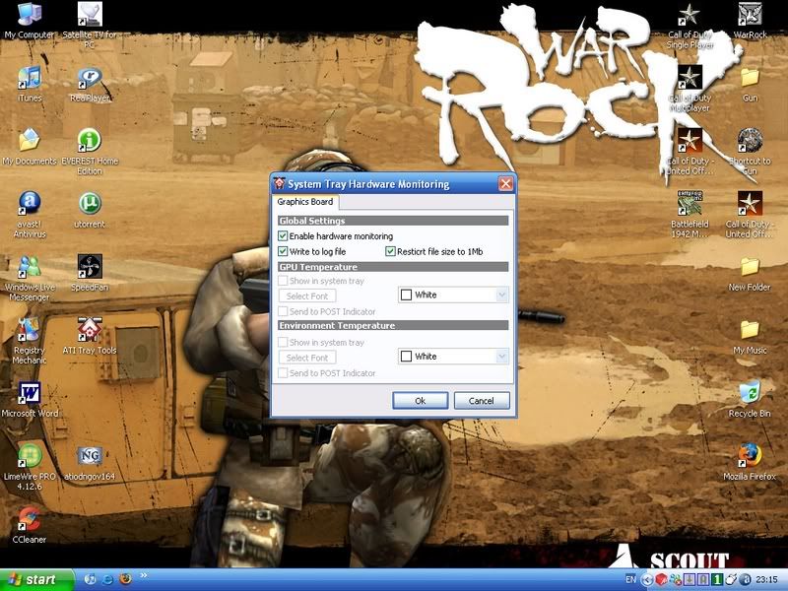Select the SpeedFan desktop icon
The height and width of the screenshot is (591, 788).
(x=90, y=273)
